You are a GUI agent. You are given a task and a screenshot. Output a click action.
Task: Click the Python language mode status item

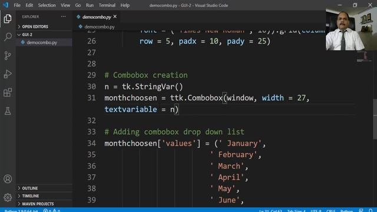(x=346, y=211)
